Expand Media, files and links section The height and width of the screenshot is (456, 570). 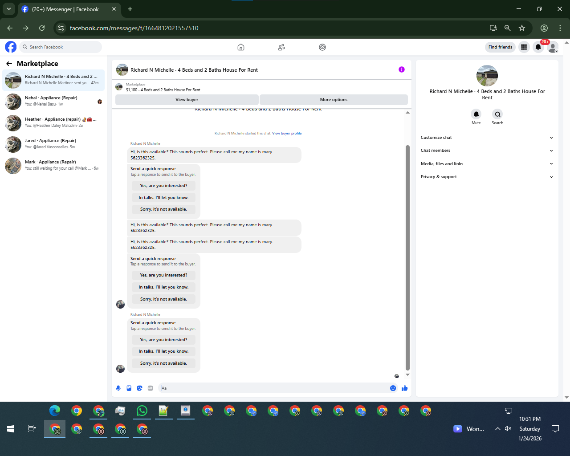[x=487, y=164]
